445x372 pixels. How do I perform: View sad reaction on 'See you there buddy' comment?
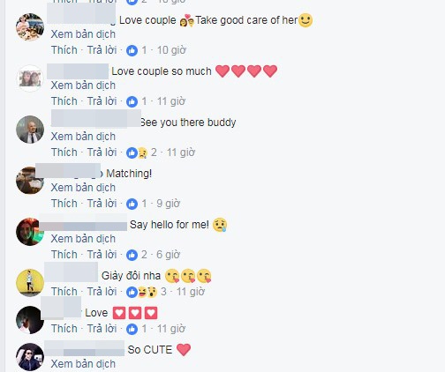coord(142,153)
